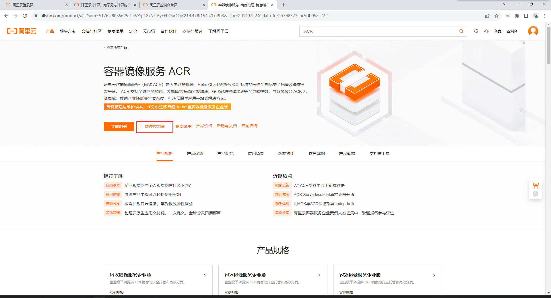Bookmark this page with the star
The width and height of the screenshot is (551, 298).
[x=496, y=16]
